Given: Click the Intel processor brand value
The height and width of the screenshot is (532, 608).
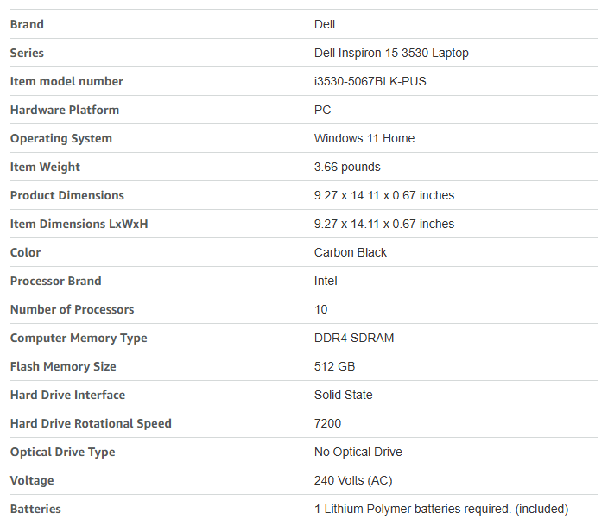Looking at the screenshot, I should coord(326,281).
